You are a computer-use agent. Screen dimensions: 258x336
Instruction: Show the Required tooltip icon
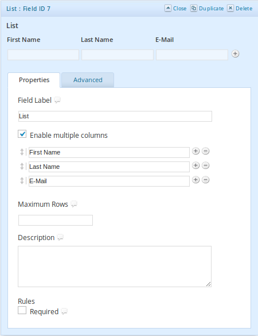[x=64, y=311]
